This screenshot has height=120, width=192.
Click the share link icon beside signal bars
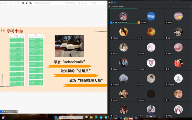[18, 3]
